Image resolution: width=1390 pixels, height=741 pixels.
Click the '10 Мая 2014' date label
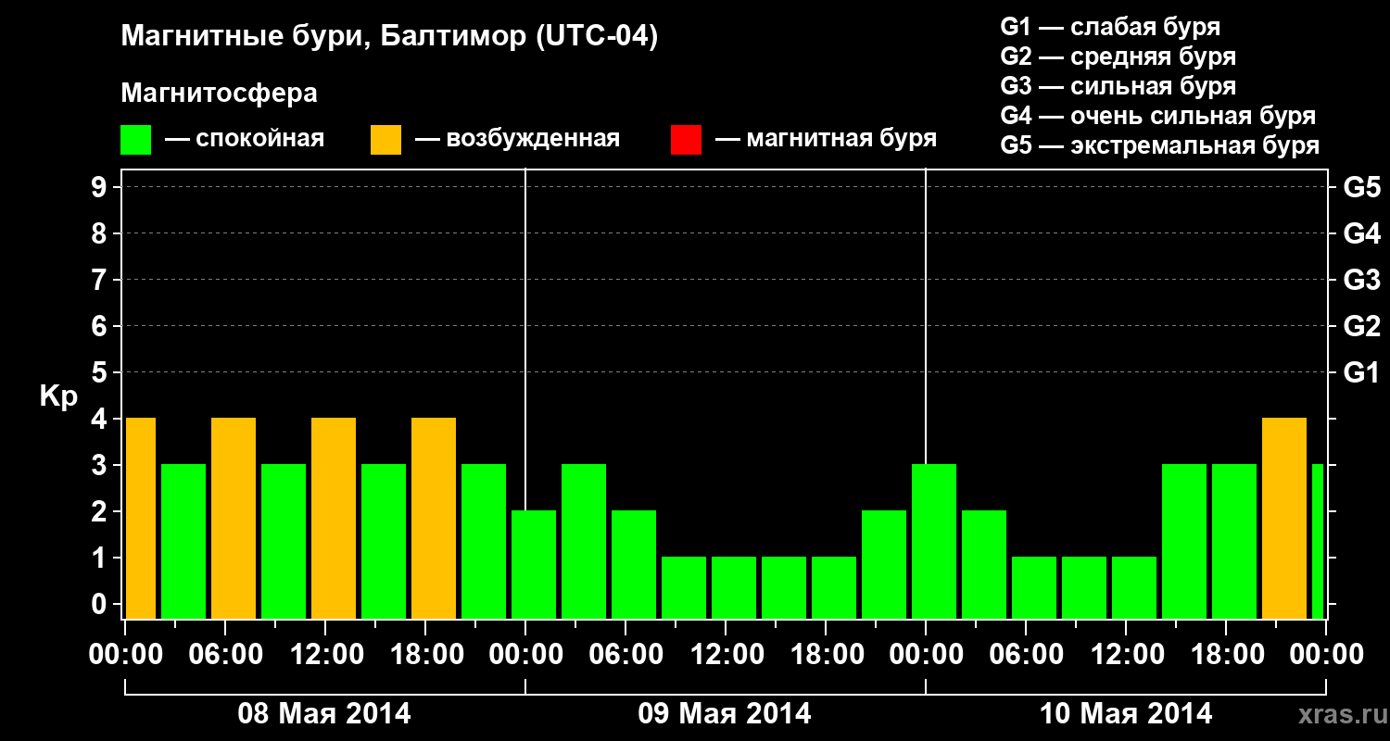tap(1126, 714)
